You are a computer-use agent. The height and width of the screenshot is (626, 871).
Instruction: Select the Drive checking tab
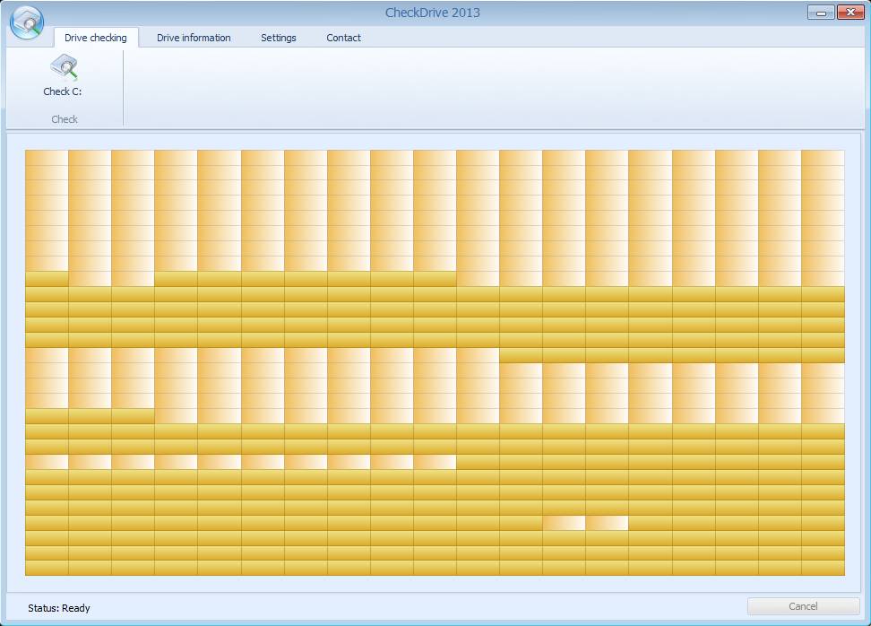point(96,38)
